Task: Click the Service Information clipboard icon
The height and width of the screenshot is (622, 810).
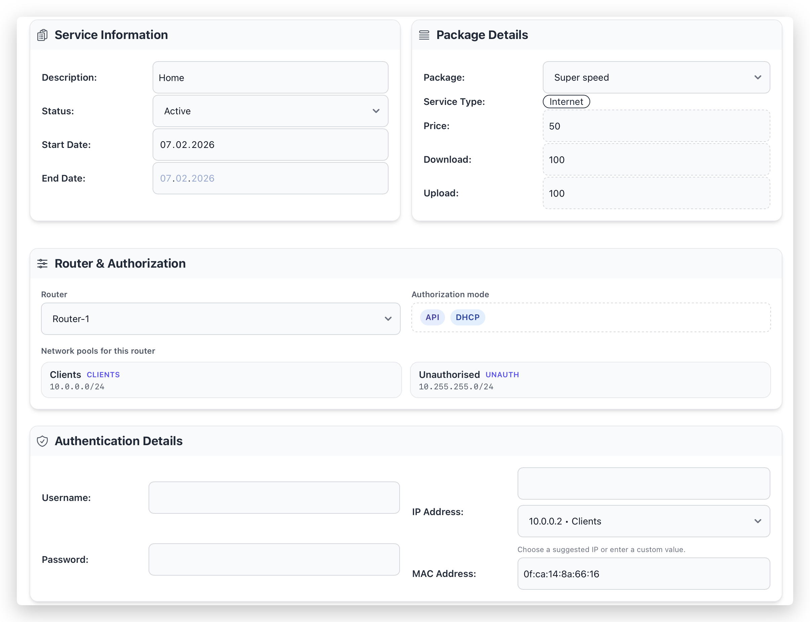Action: [42, 35]
